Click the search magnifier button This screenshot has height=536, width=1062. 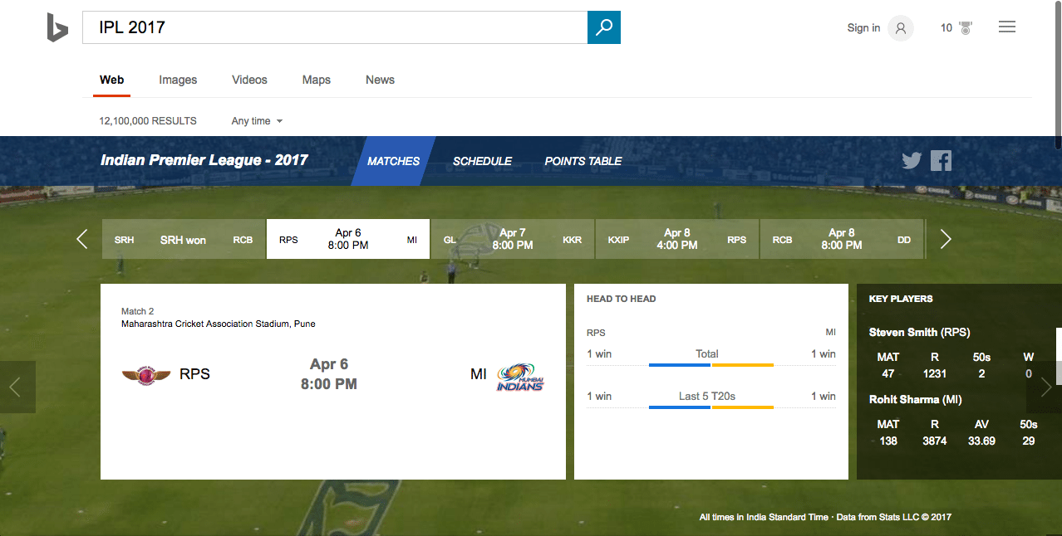point(604,27)
